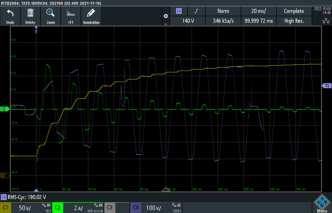Click the TL trigger level marker
The width and height of the screenshot is (332, 213).
[x=327, y=86]
